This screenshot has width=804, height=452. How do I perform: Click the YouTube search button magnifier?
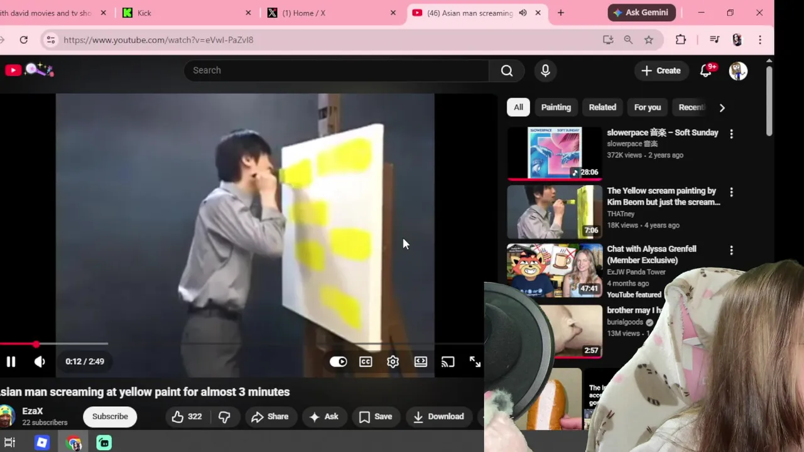click(x=507, y=70)
